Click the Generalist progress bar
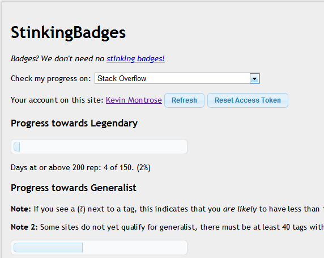Image resolution: width=324 pixels, height=258 pixels. click(99, 247)
